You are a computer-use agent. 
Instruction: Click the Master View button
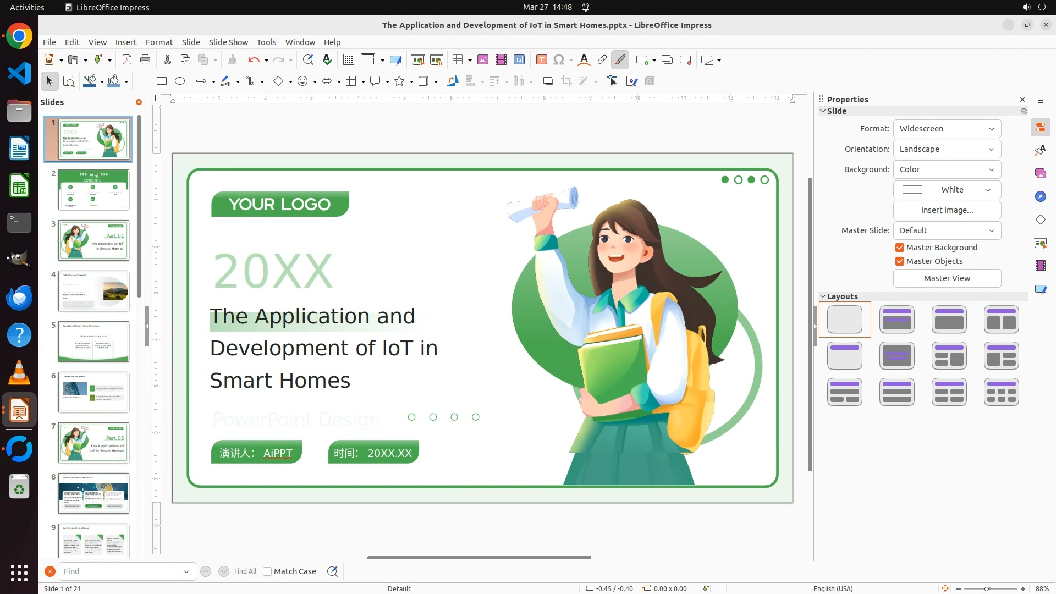pyautogui.click(x=947, y=278)
